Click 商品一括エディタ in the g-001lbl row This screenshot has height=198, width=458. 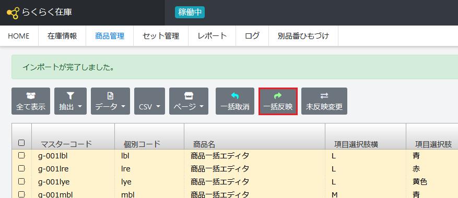[220, 156]
